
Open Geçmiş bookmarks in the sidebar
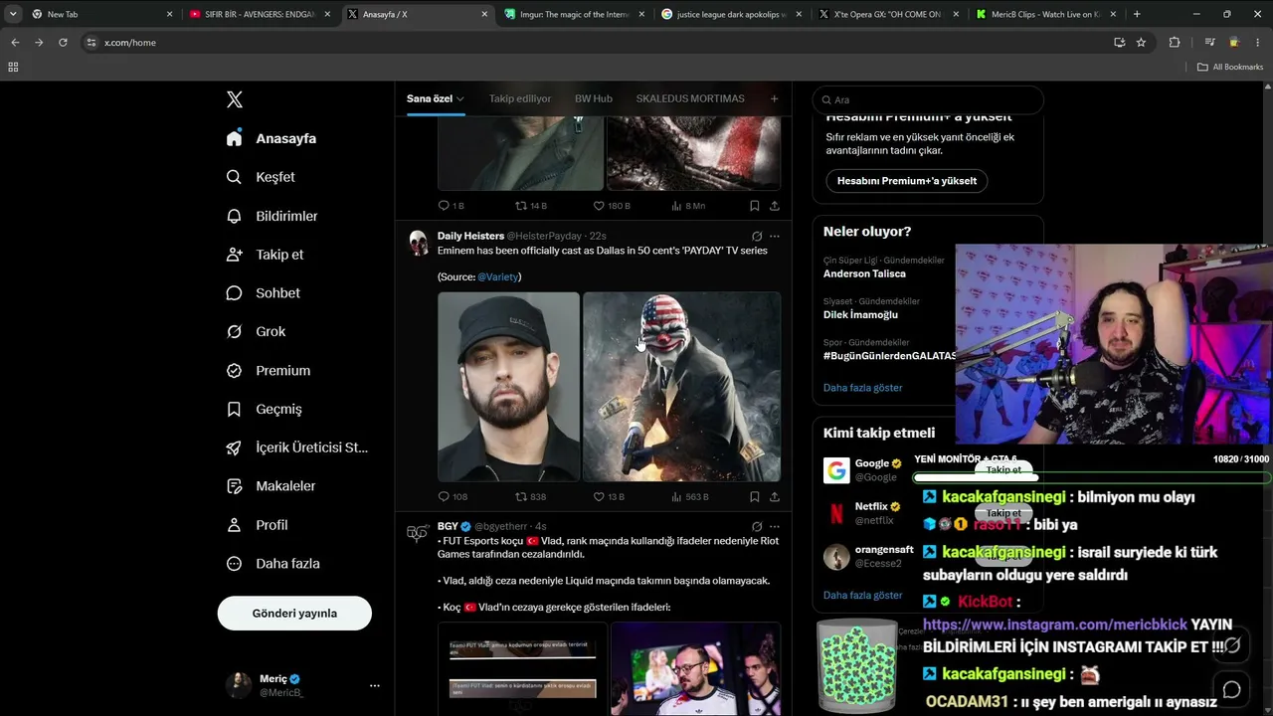[264, 409]
